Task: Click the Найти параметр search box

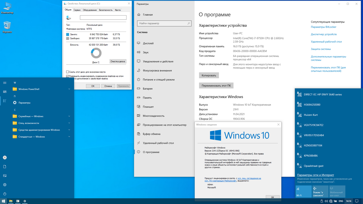Action: tap(164, 23)
